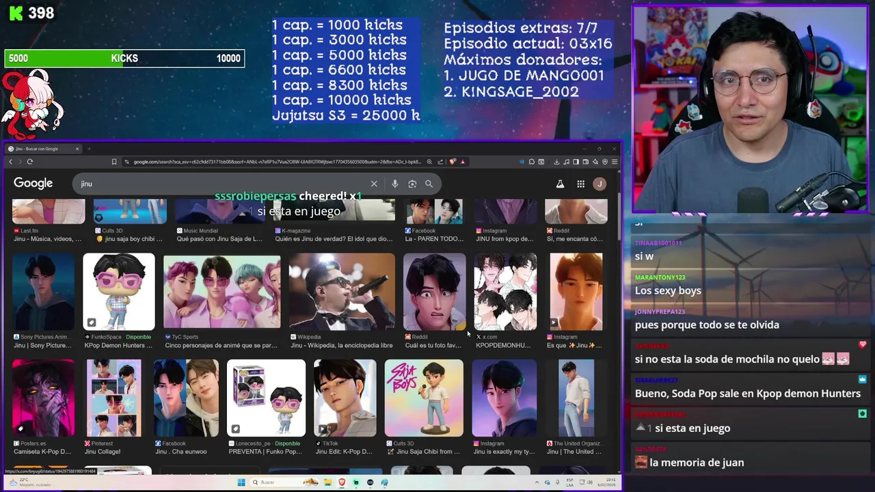Open the boxed Funko Pop PREVENTA image
Viewport: 875px width, 492px height.
coord(267,398)
